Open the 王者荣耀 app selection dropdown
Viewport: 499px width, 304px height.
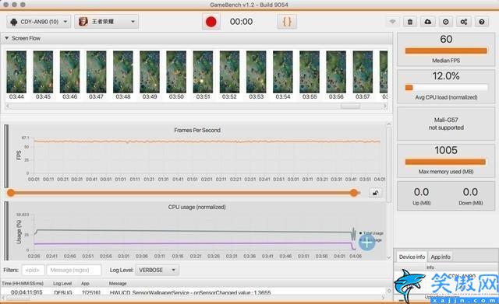click(x=106, y=22)
